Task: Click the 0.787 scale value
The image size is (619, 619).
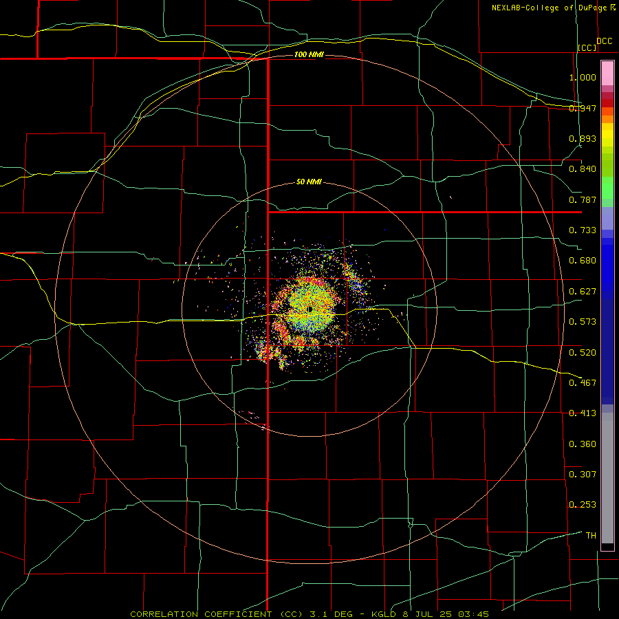Action: click(x=583, y=199)
